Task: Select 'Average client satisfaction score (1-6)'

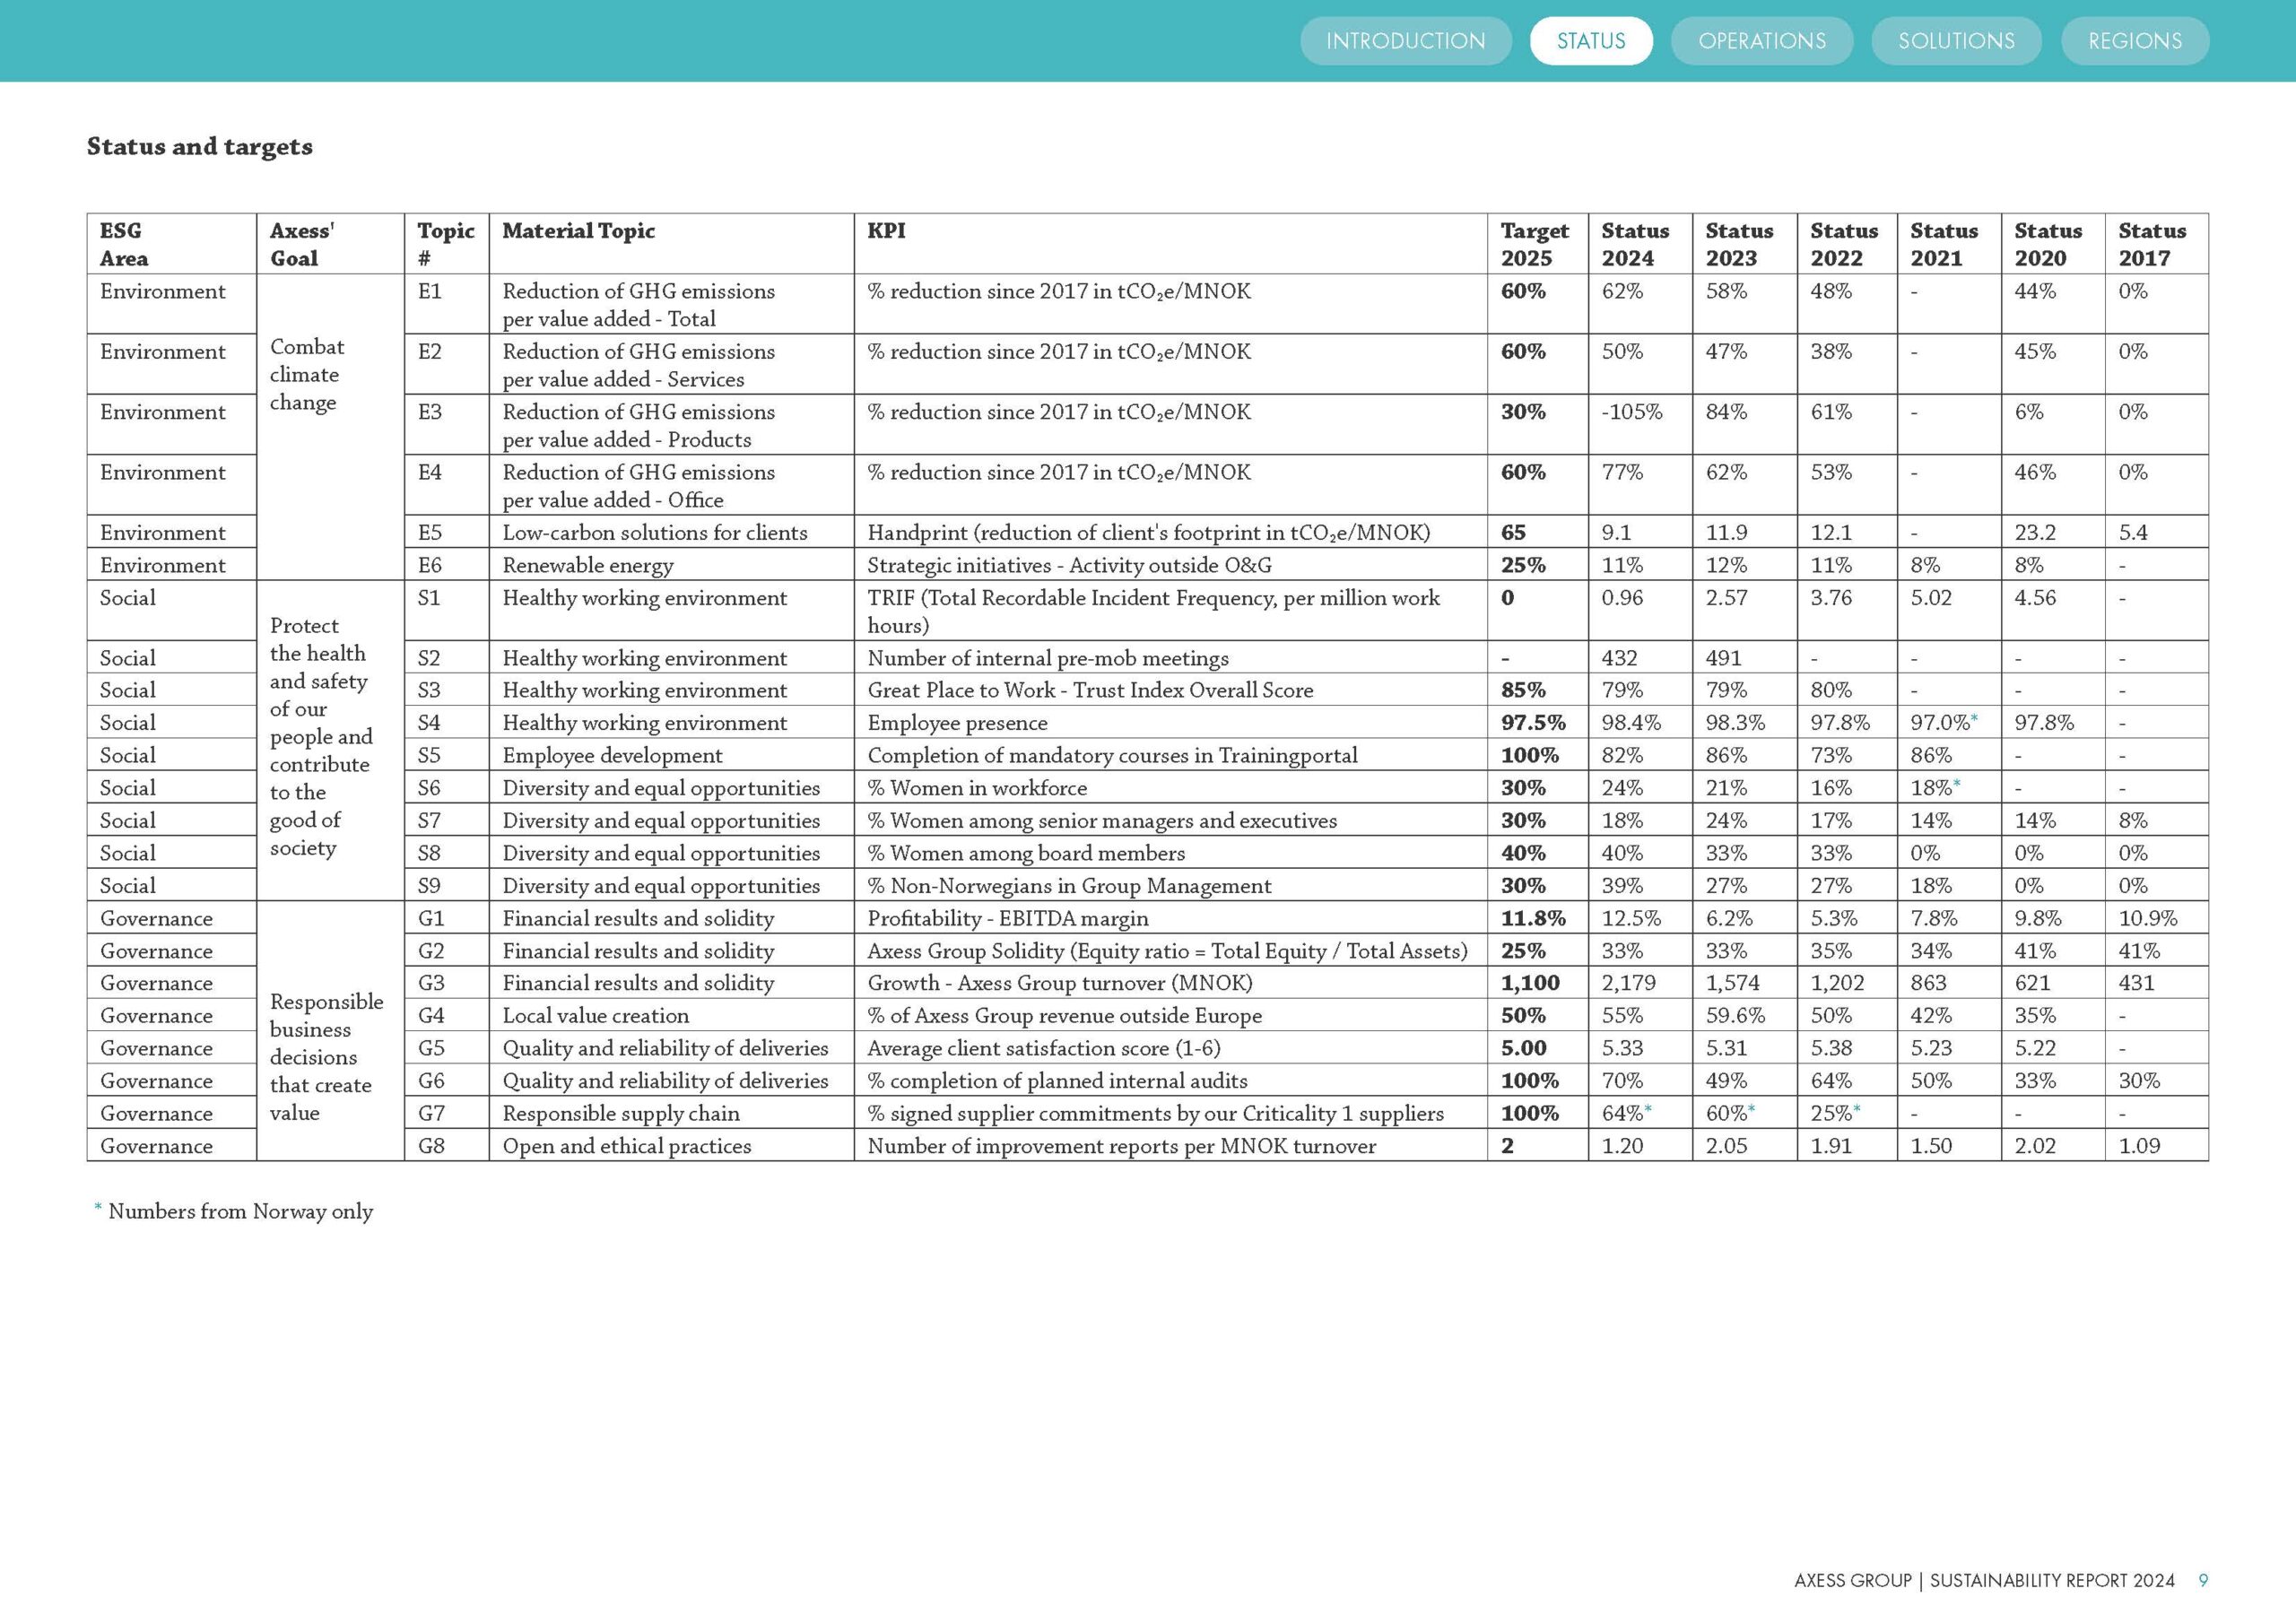Action: [x=1044, y=1049]
